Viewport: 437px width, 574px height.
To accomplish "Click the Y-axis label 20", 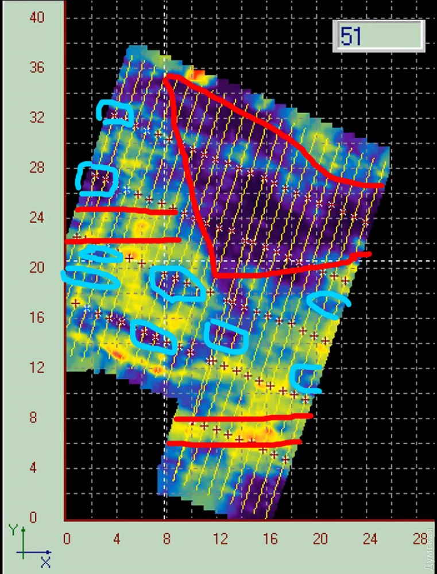I will click(37, 267).
